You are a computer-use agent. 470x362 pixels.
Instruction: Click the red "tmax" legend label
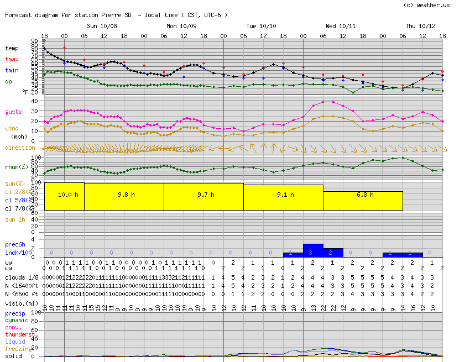coord(12,59)
